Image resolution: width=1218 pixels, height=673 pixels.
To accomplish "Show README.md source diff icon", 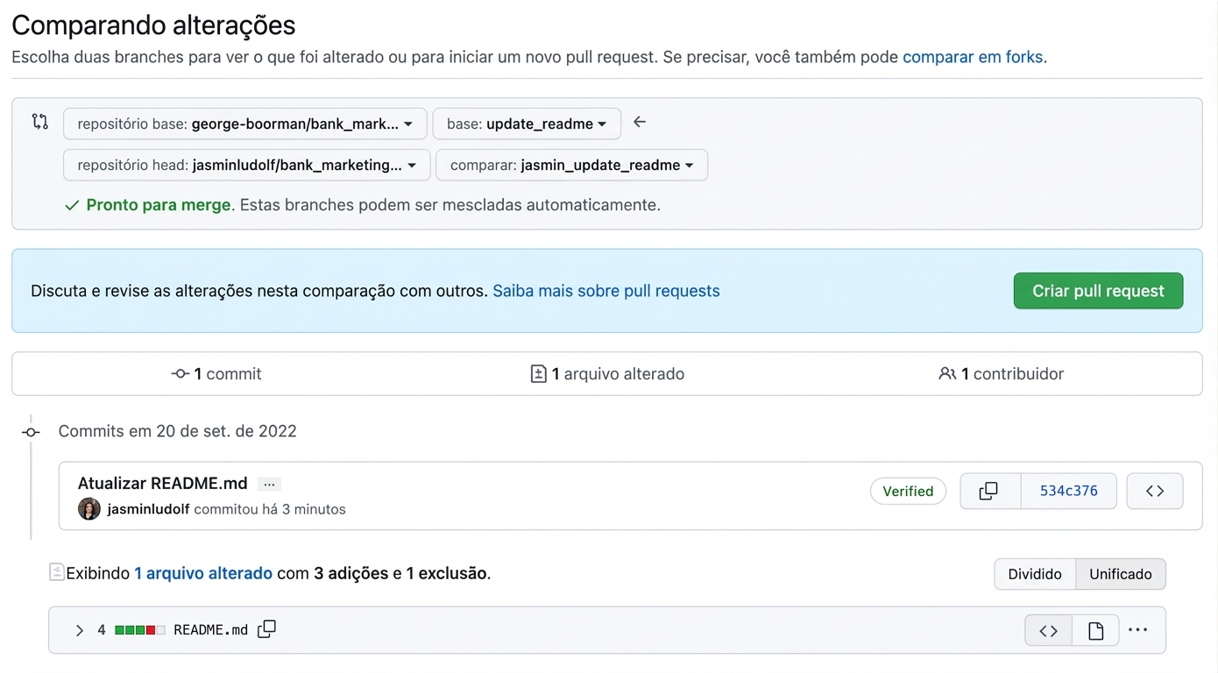I will 1049,630.
